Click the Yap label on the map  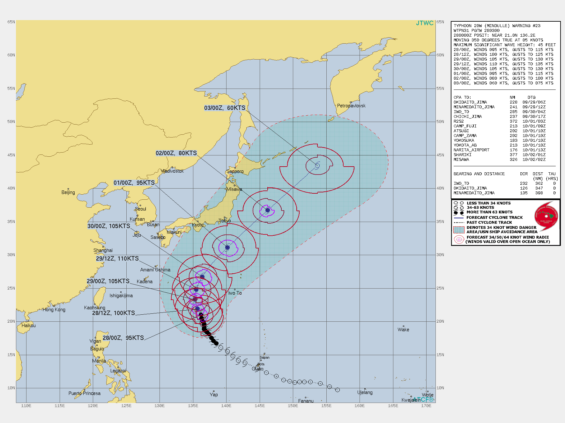pos(214,395)
